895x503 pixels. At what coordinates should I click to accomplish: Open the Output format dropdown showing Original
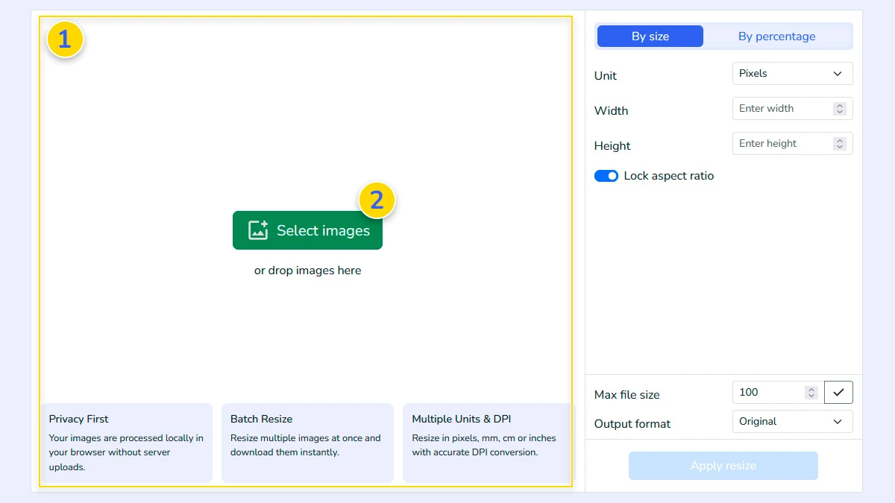pyautogui.click(x=792, y=421)
